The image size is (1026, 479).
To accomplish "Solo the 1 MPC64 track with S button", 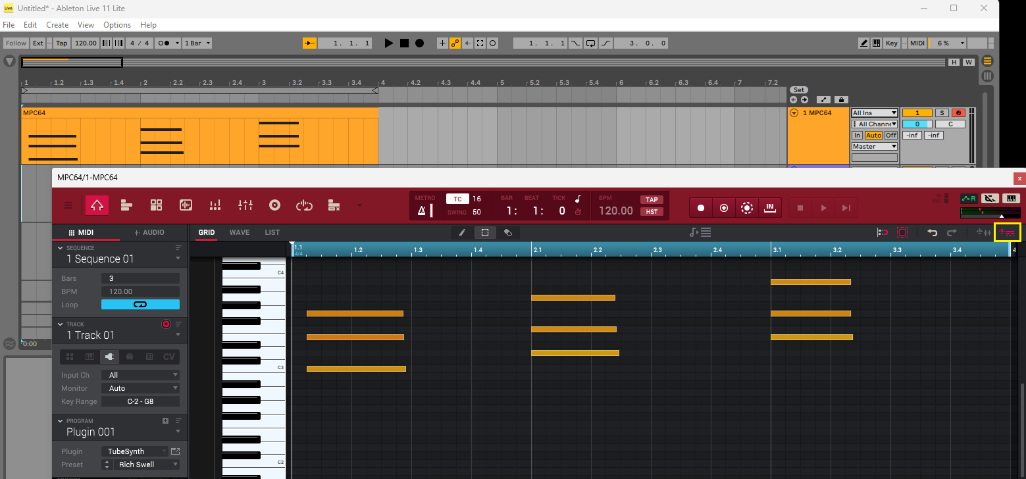I will tap(942, 113).
